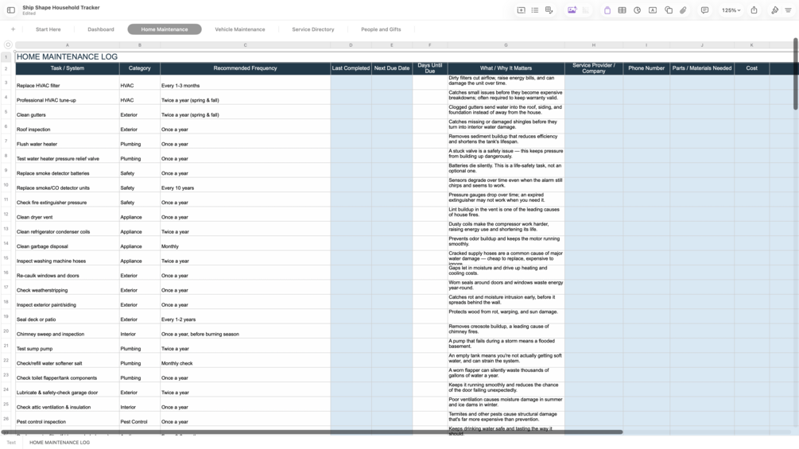
Task: Select column K header
Action: [x=751, y=45]
